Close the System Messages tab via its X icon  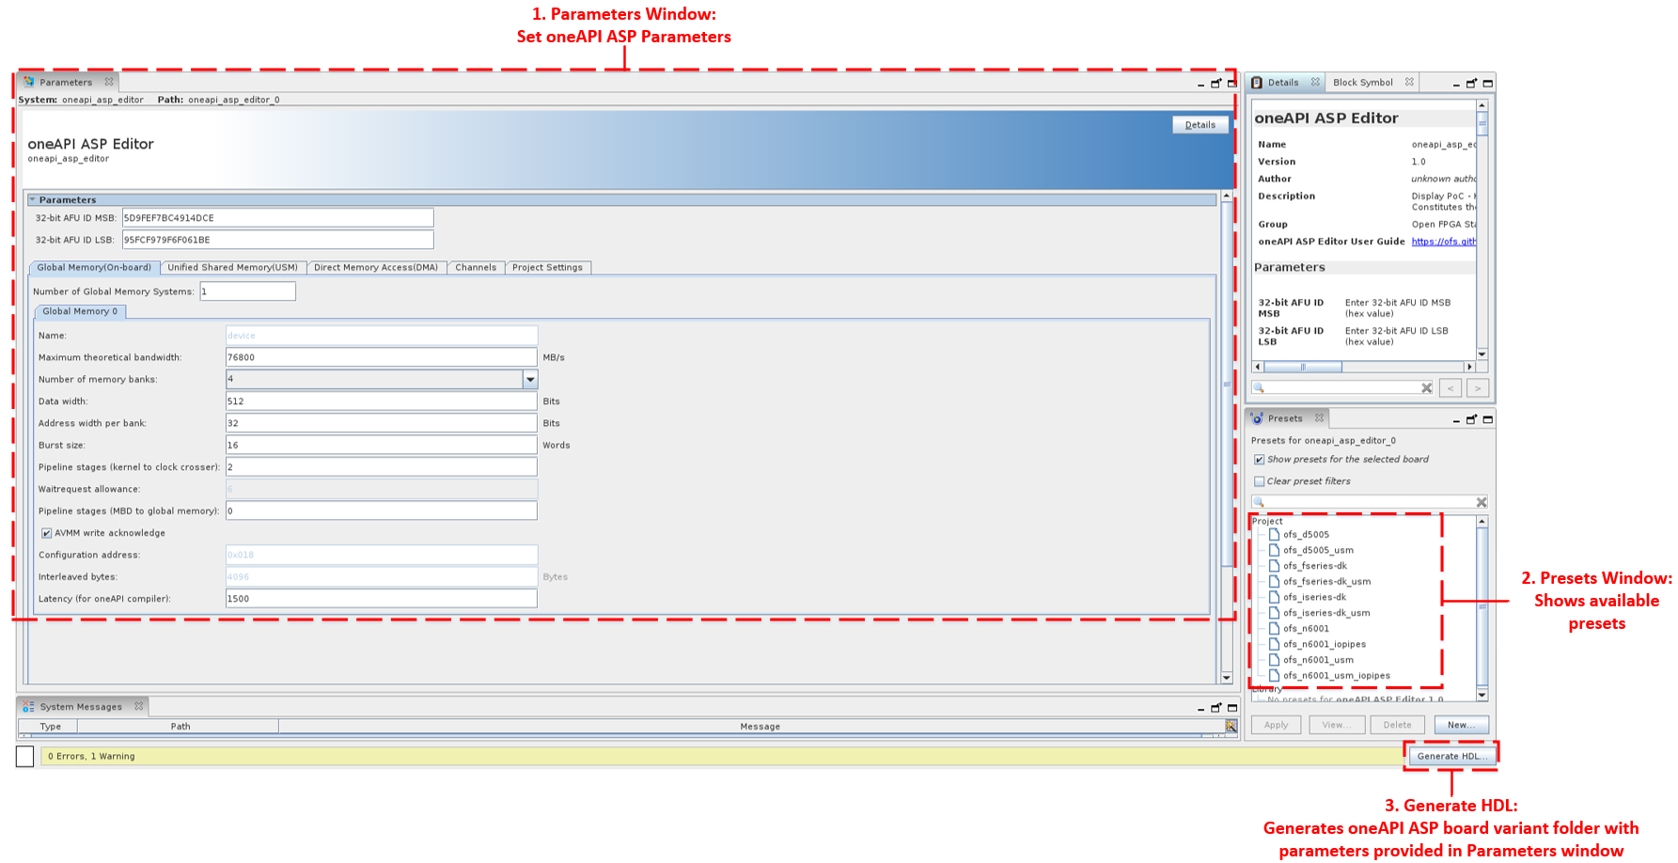tap(138, 707)
